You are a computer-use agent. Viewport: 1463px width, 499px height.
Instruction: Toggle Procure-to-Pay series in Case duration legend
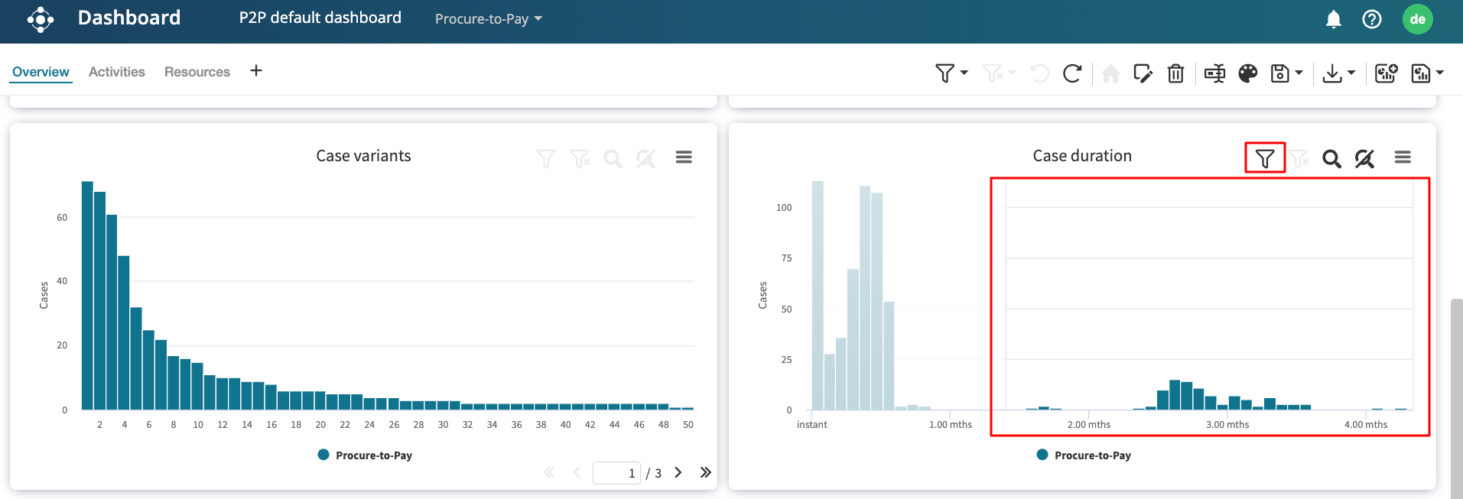pos(1084,455)
